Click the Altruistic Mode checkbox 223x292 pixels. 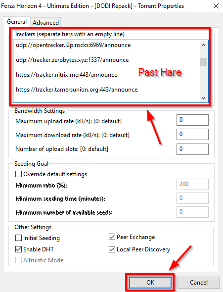click(x=18, y=260)
